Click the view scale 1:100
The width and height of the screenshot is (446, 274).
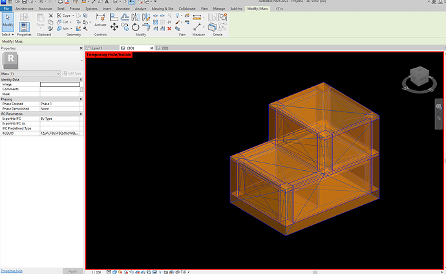tap(96, 272)
